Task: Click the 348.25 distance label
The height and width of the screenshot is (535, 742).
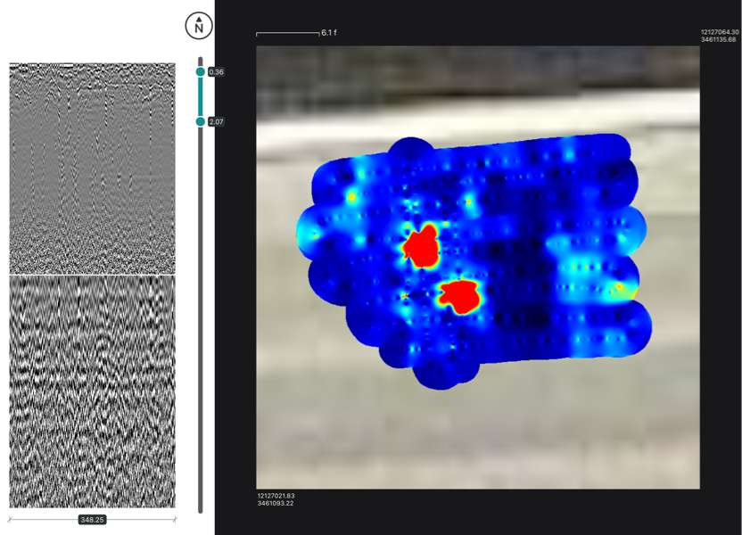Action: [92, 519]
